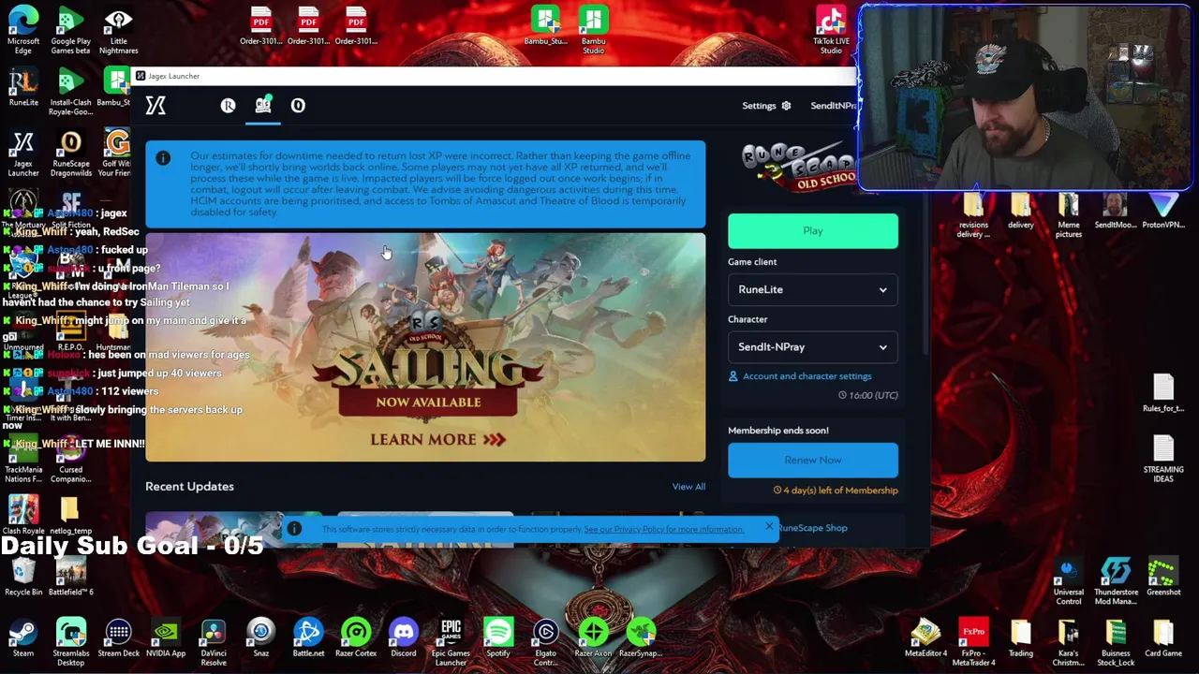This screenshot has height=674, width=1199.
Task: Open Thunderstore Mod Manager shortcut
Action: point(1116,580)
